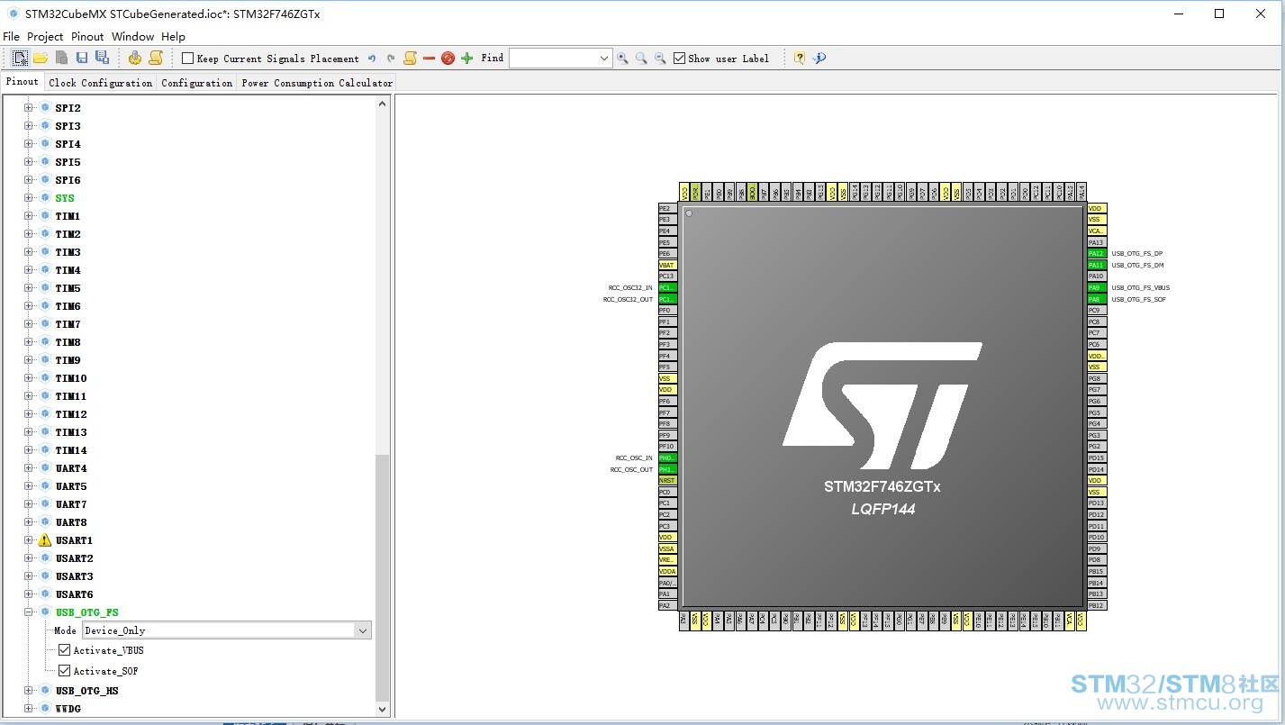Open the Pinout menu
This screenshot has height=725, width=1285.
click(87, 37)
